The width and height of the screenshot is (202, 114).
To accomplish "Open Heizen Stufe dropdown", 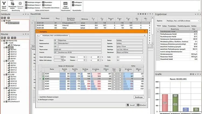I will (141, 57).
